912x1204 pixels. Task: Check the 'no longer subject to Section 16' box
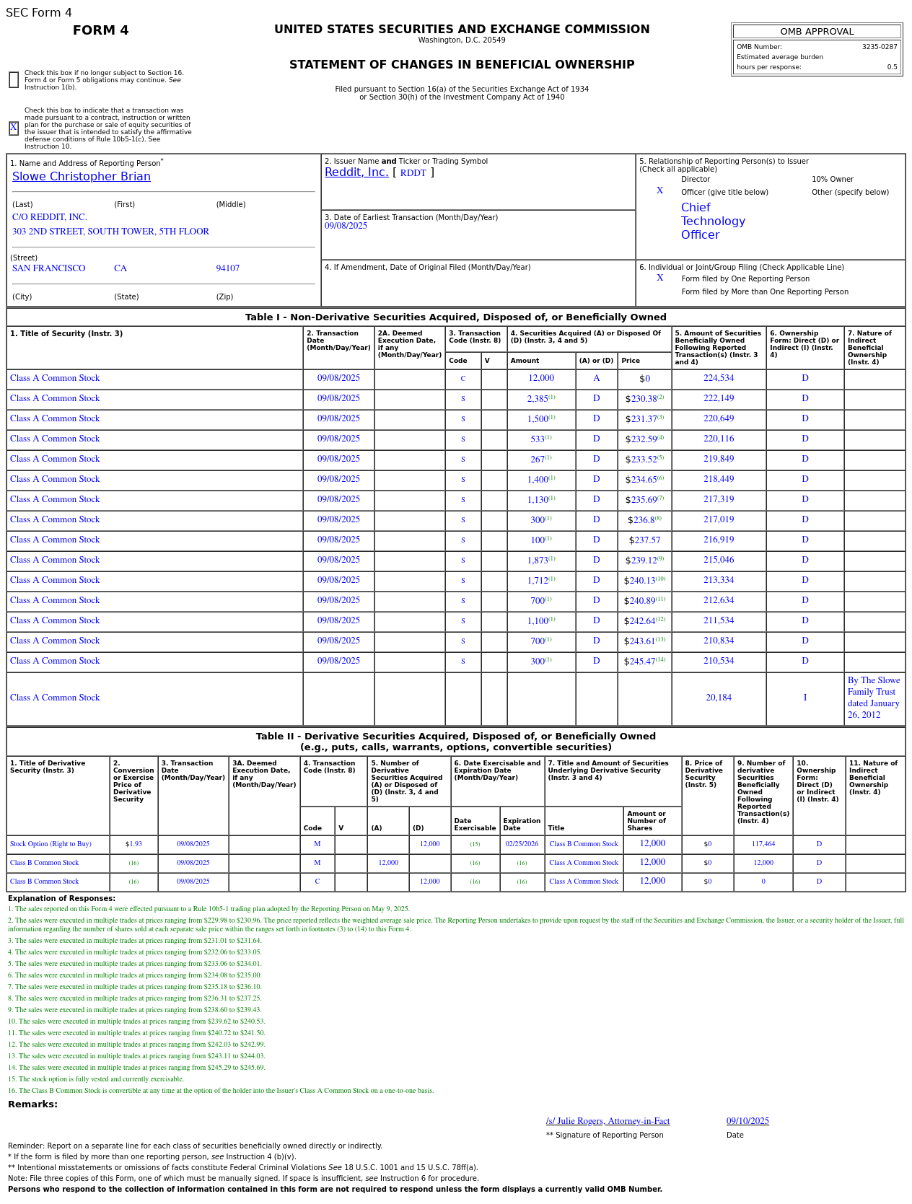point(14,80)
